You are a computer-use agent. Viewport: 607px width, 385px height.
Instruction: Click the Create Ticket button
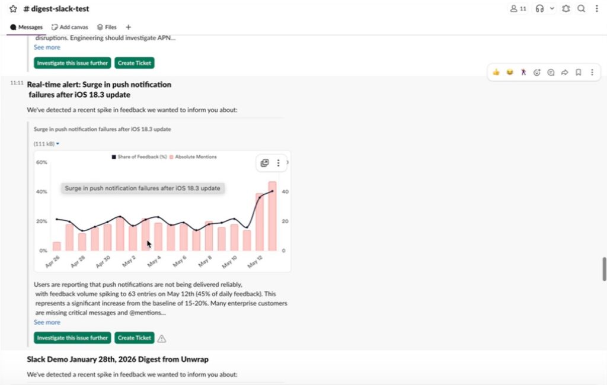coord(135,338)
